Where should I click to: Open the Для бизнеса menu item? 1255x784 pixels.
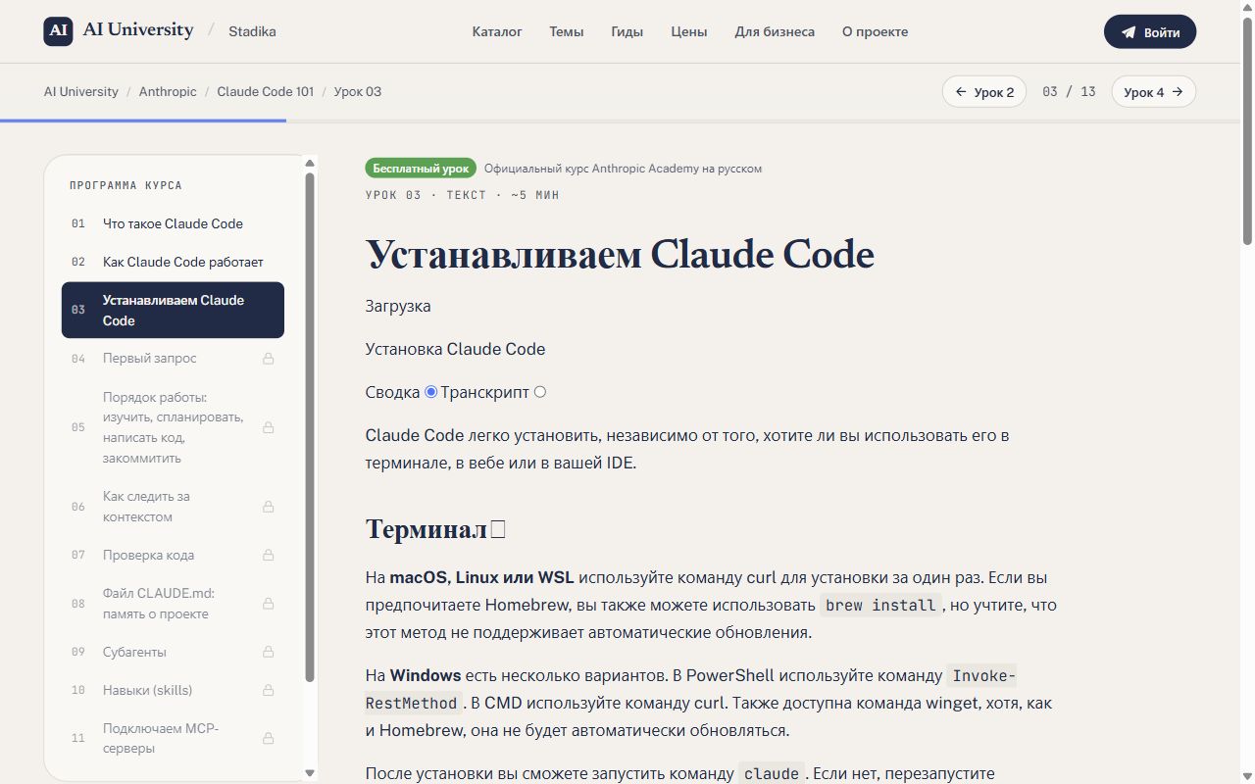tap(775, 31)
